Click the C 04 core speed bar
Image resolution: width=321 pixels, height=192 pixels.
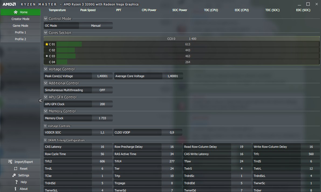pyautogui.click(x=188, y=62)
